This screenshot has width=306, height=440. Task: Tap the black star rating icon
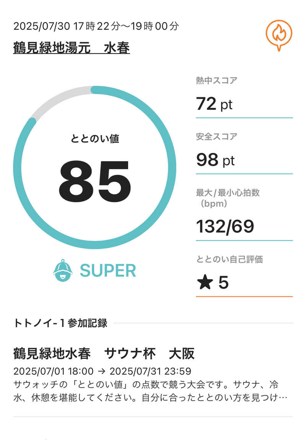(205, 283)
